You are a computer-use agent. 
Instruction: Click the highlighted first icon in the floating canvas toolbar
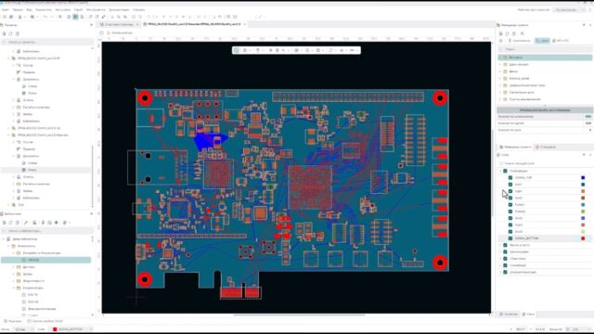[237, 50]
